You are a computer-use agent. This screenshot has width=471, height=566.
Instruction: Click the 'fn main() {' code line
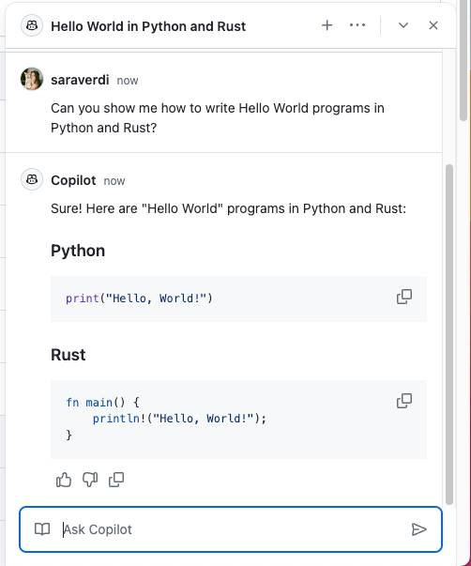point(102,403)
